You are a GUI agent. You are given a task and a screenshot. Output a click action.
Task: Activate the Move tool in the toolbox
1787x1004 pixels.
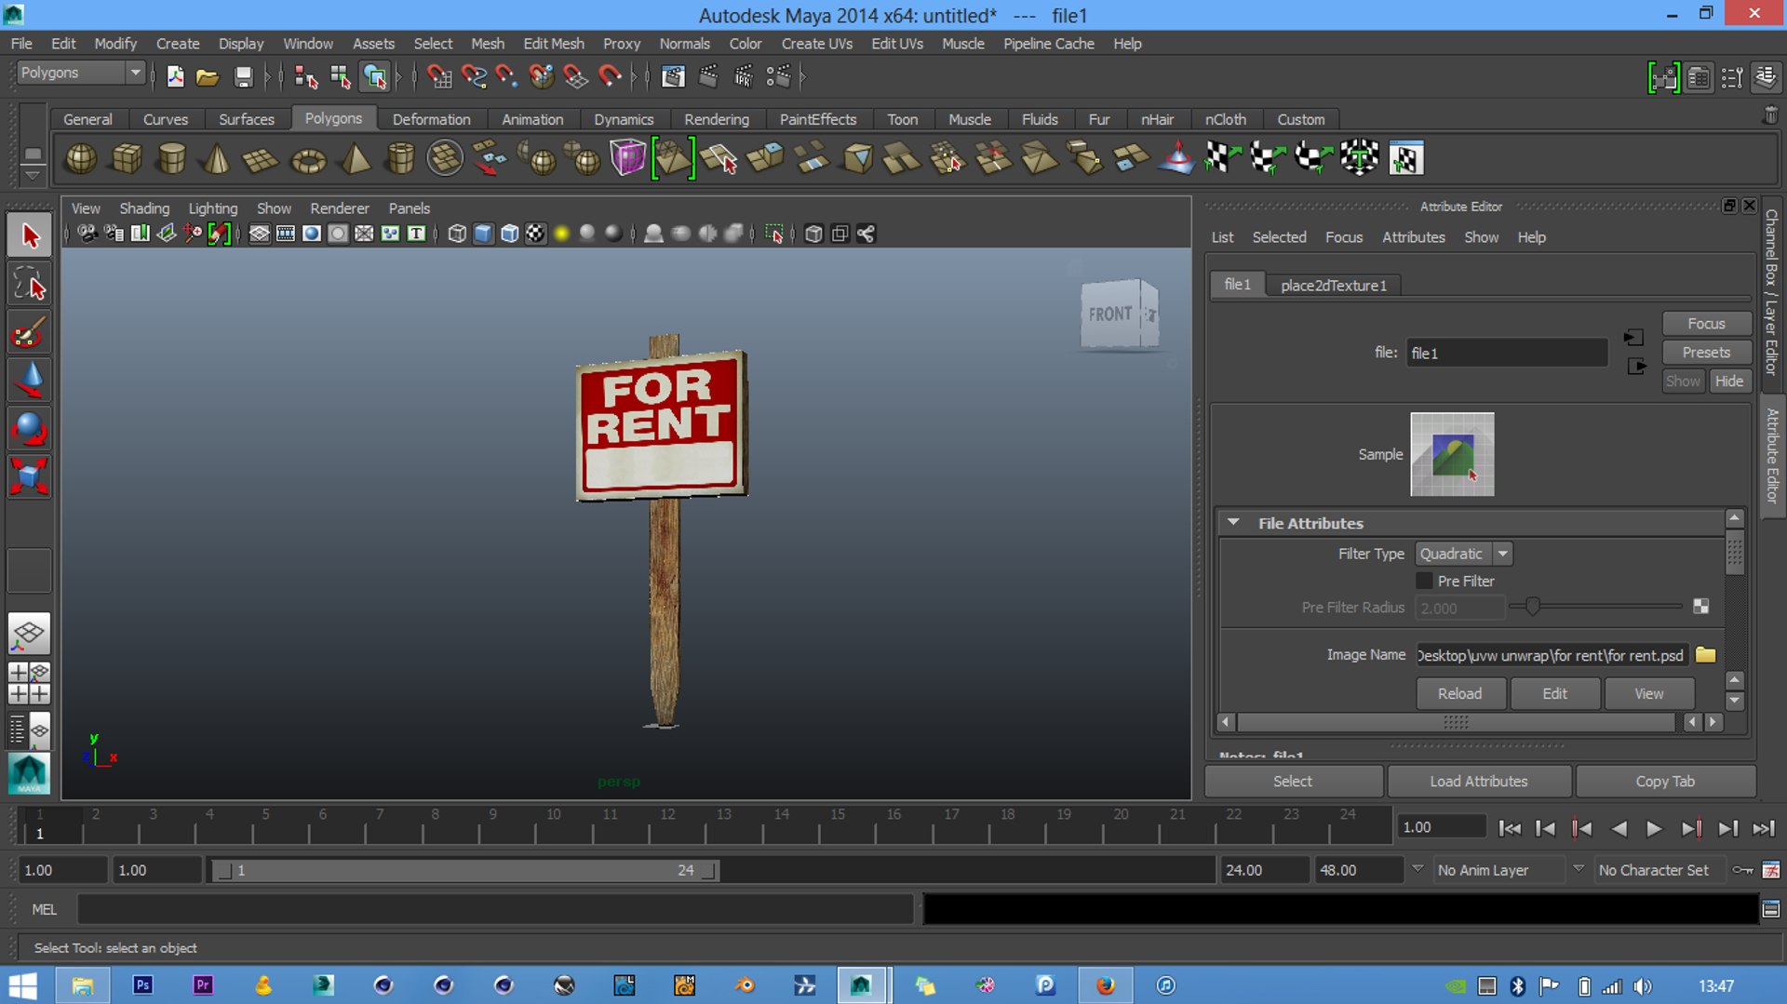tap(30, 381)
